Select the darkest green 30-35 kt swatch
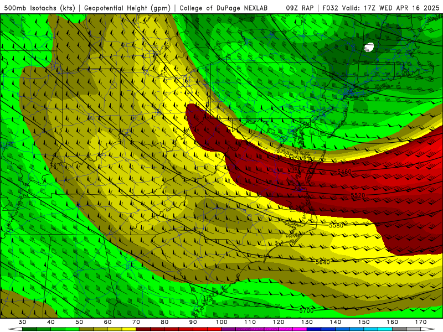Viewport: 443px width, 332px height. 29,329
